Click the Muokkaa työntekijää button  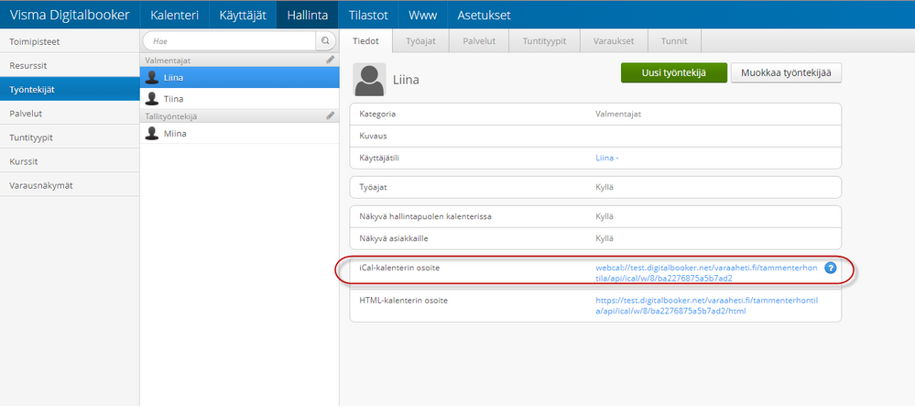[786, 73]
